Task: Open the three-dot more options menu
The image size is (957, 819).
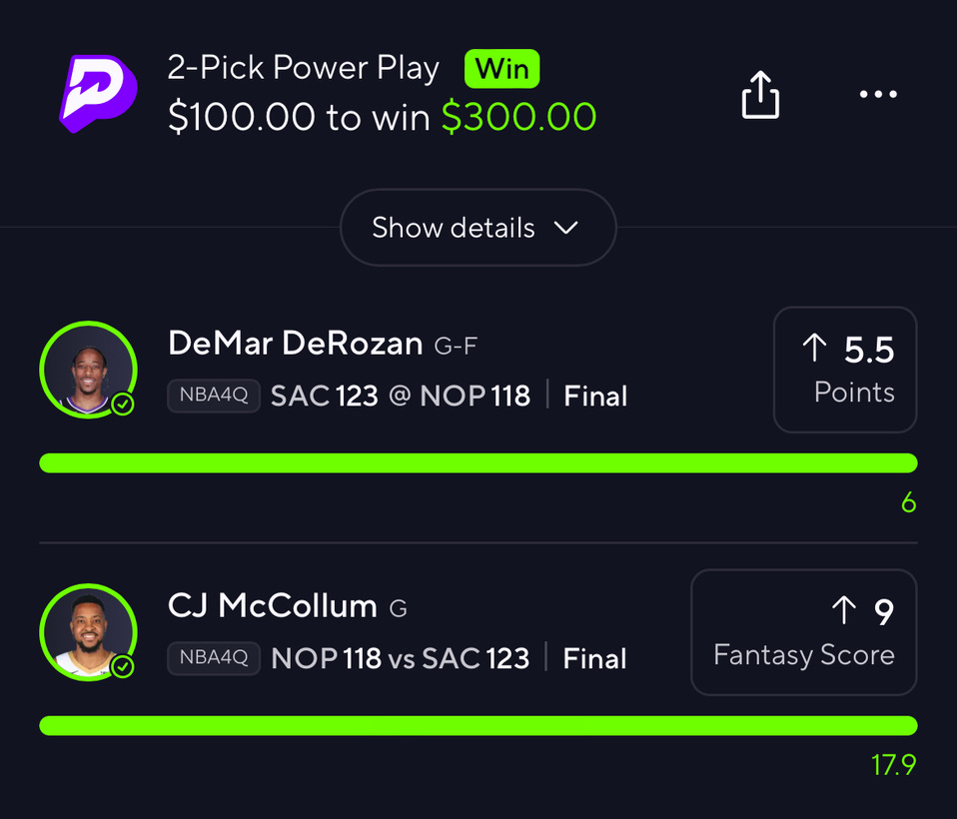Action: tap(878, 95)
